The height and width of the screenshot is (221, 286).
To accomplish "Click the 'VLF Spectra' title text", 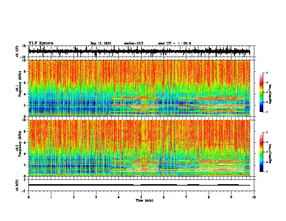I will point(41,43).
